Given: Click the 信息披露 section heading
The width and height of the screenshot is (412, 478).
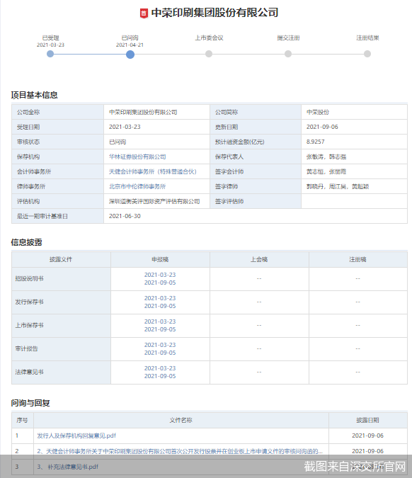Looking at the screenshot, I should pyautogui.click(x=26, y=242).
